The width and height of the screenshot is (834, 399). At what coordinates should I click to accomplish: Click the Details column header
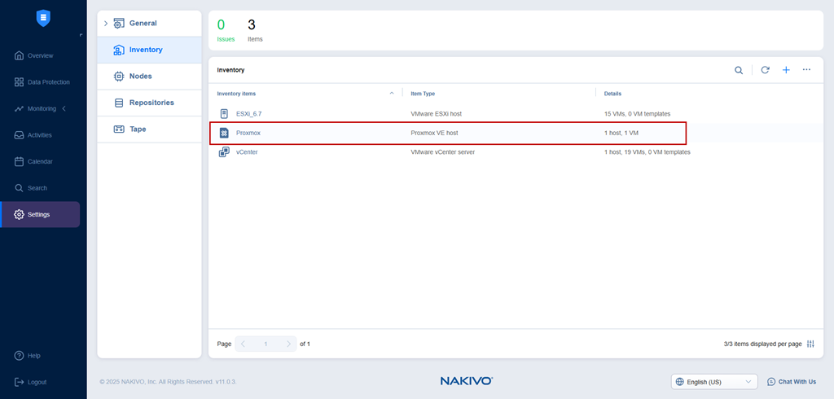[612, 94]
